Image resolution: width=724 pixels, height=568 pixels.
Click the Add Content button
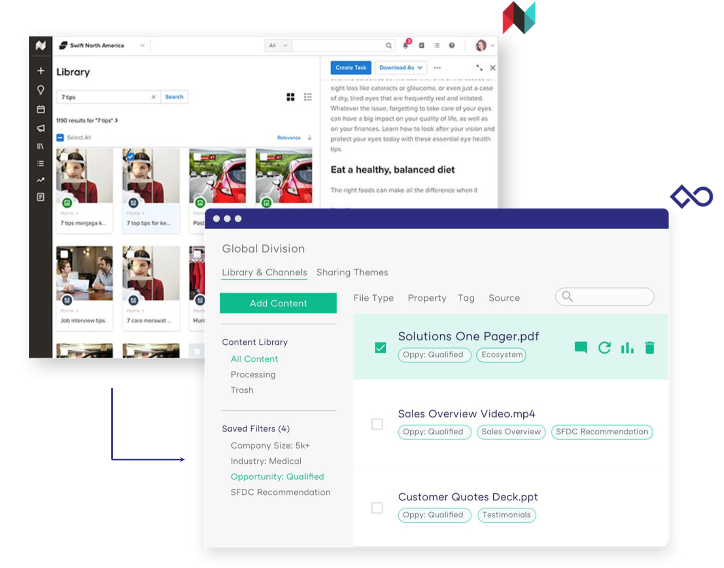(x=278, y=303)
